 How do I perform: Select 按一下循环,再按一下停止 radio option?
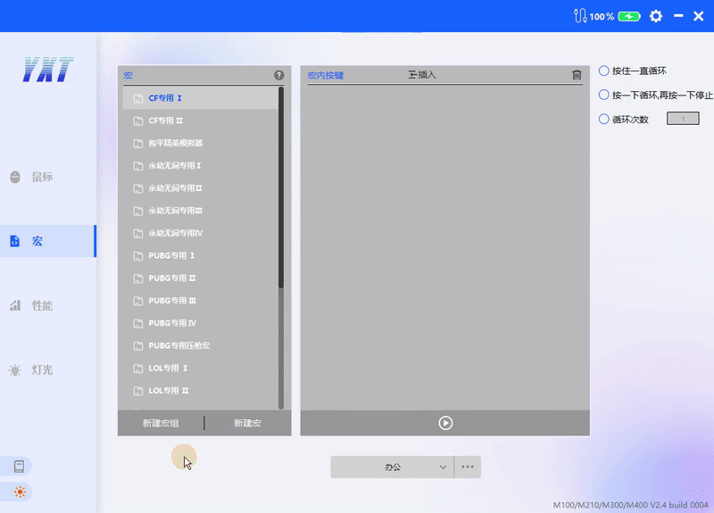604,95
